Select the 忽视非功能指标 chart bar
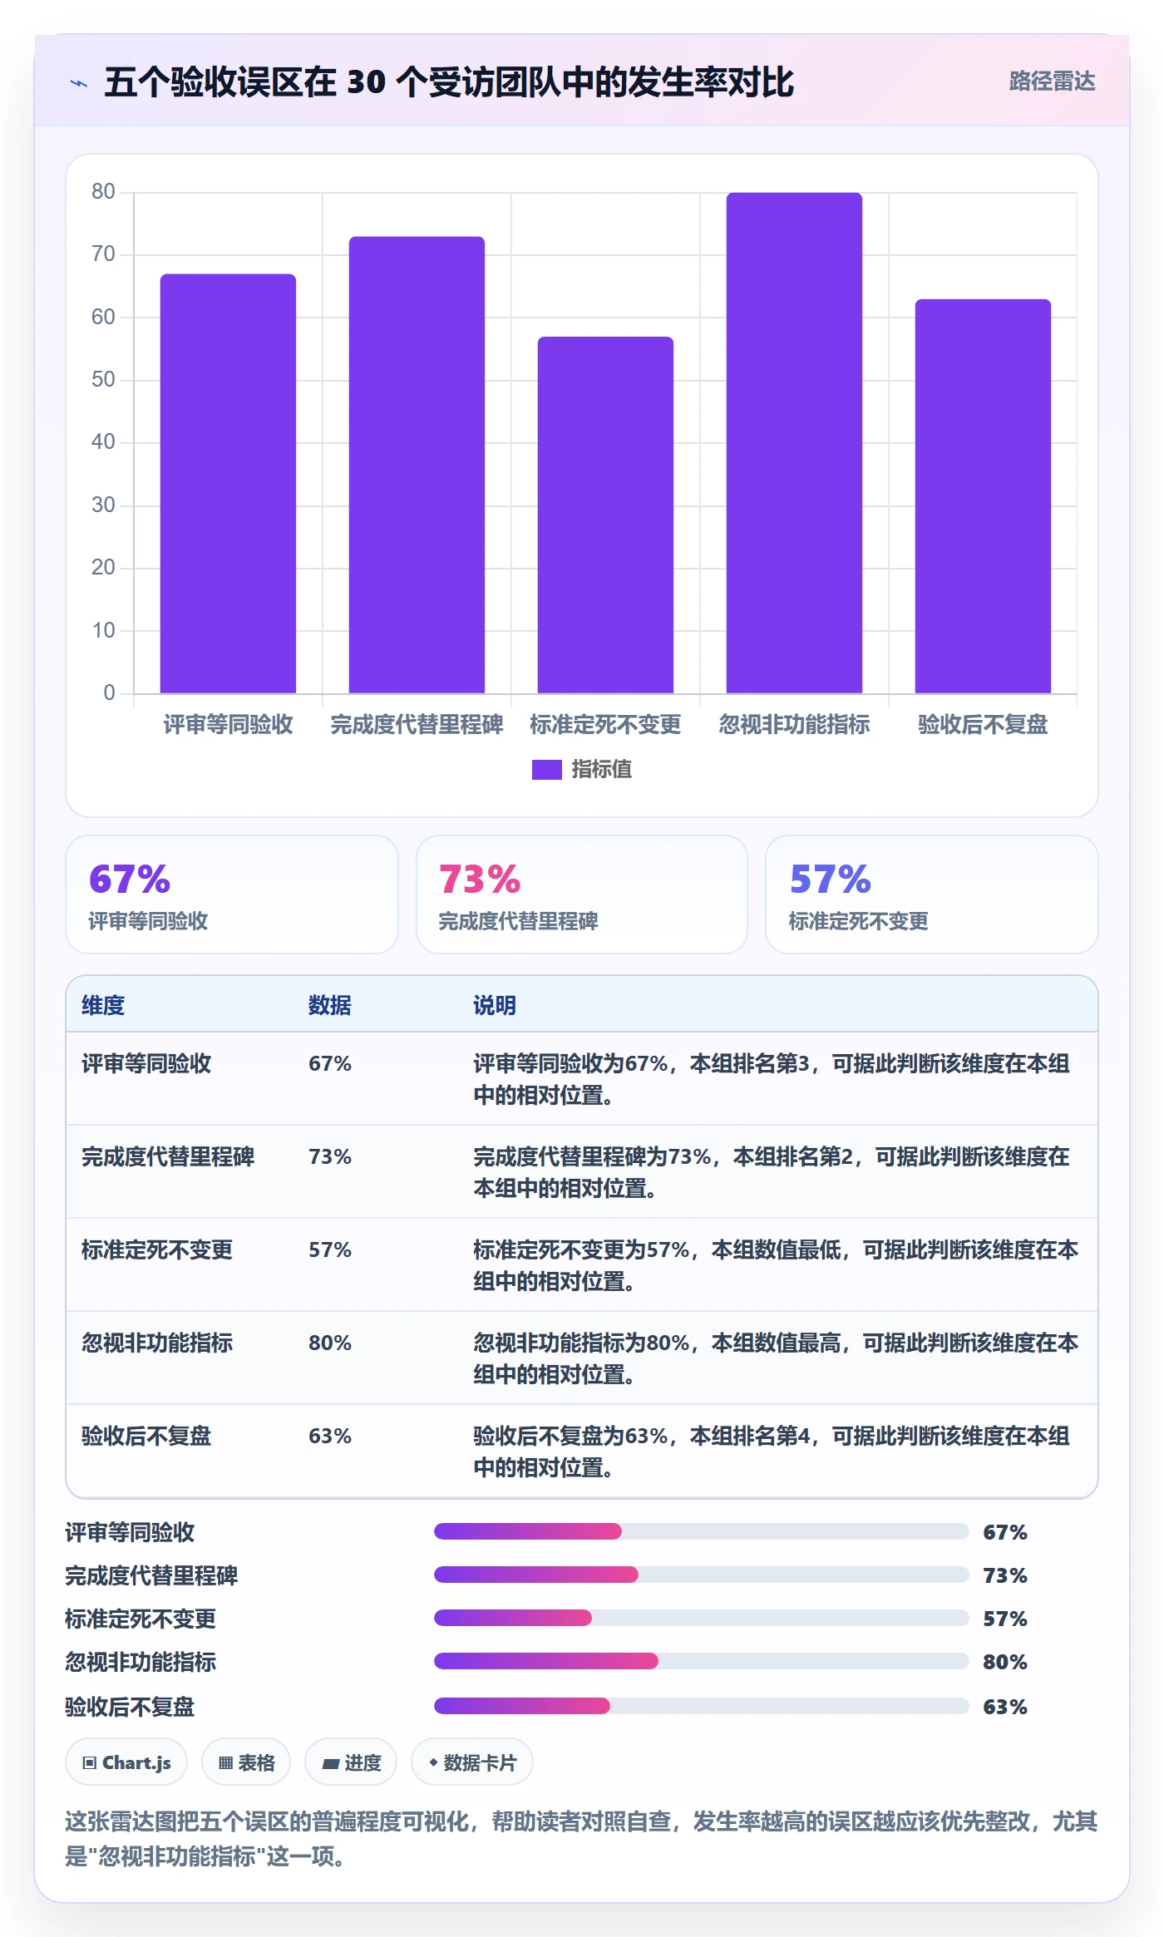The width and height of the screenshot is (1164, 1937). pos(794,443)
